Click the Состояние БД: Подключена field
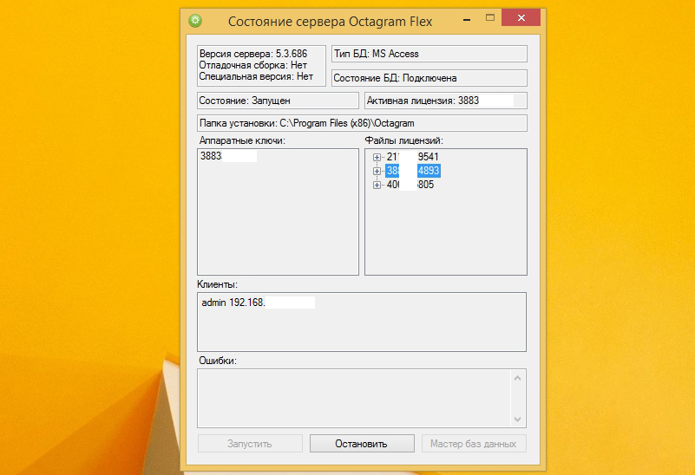Viewport: 695px width, 475px height. [x=429, y=78]
